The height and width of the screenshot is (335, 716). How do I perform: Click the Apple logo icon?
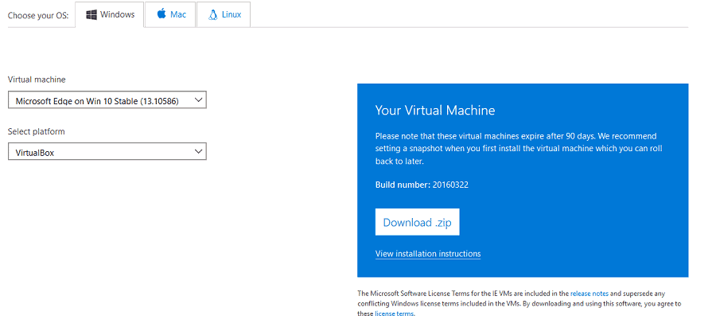[x=161, y=14]
